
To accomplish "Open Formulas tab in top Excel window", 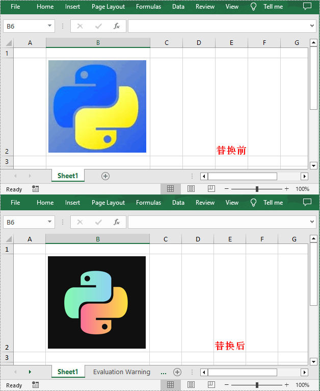I will click(x=148, y=7).
